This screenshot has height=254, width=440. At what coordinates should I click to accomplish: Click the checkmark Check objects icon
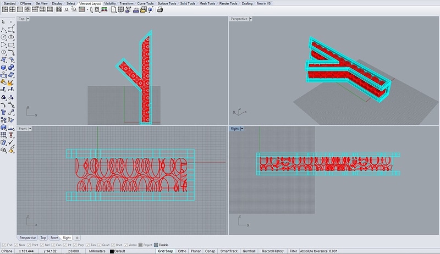coord(11,142)
